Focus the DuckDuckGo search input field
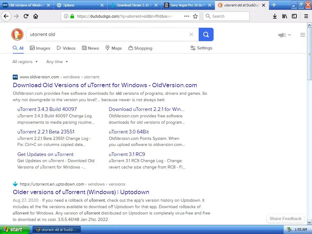This screenshot has height=234, width=312. [108, 34]
